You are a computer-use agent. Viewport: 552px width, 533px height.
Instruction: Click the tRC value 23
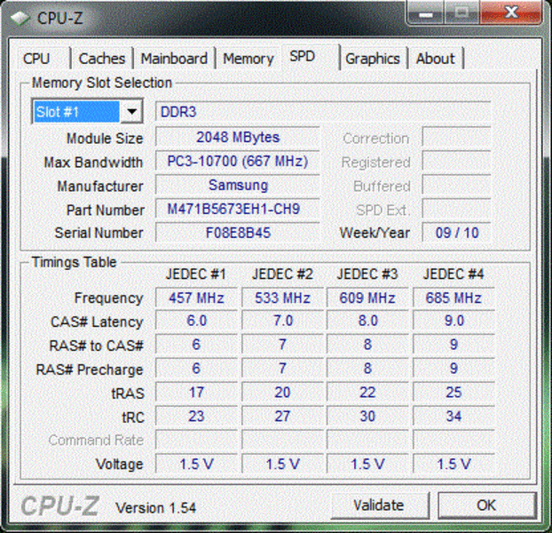(196, 417)
